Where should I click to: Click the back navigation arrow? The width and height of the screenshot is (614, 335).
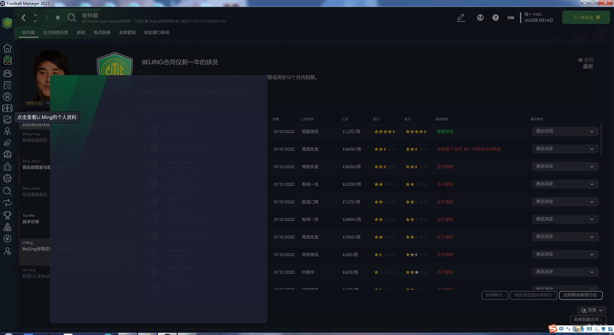(x=23, y=18)
